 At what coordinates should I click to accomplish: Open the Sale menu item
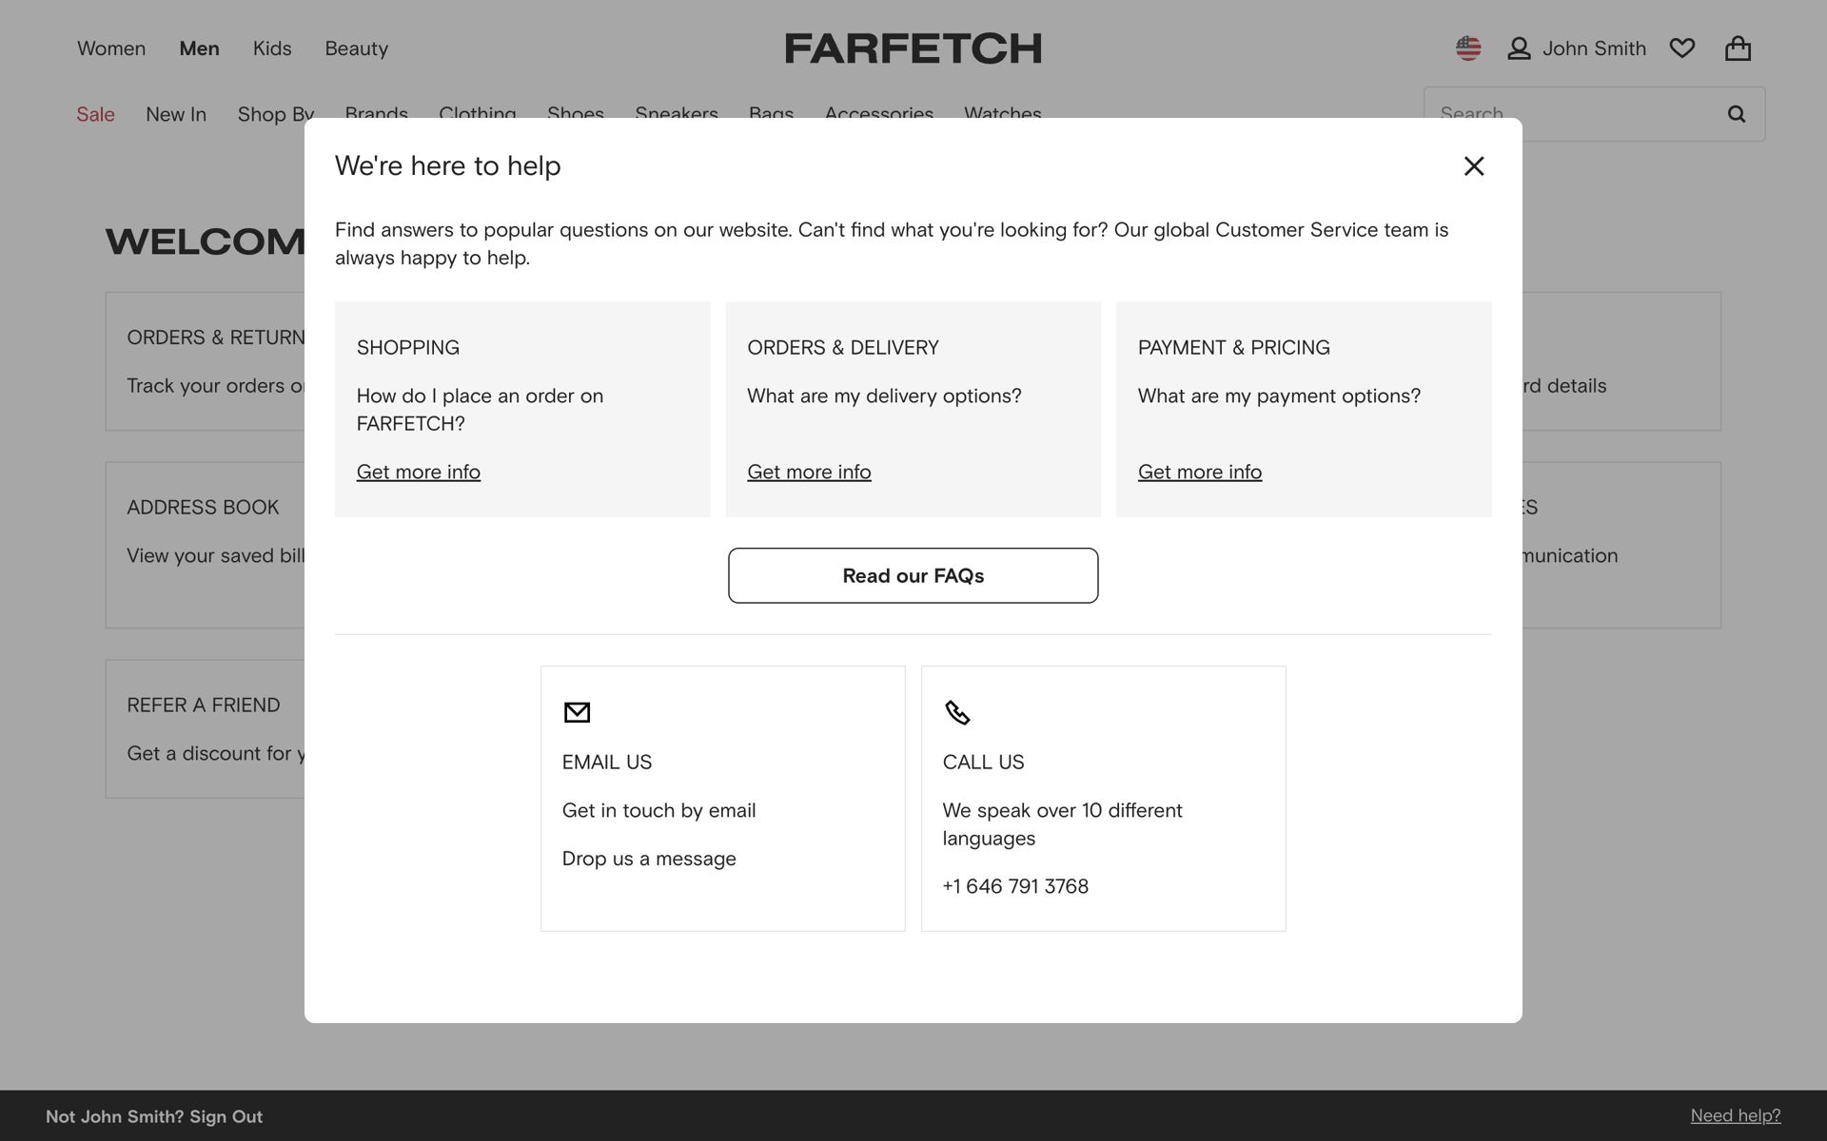[x=95, y=114]
